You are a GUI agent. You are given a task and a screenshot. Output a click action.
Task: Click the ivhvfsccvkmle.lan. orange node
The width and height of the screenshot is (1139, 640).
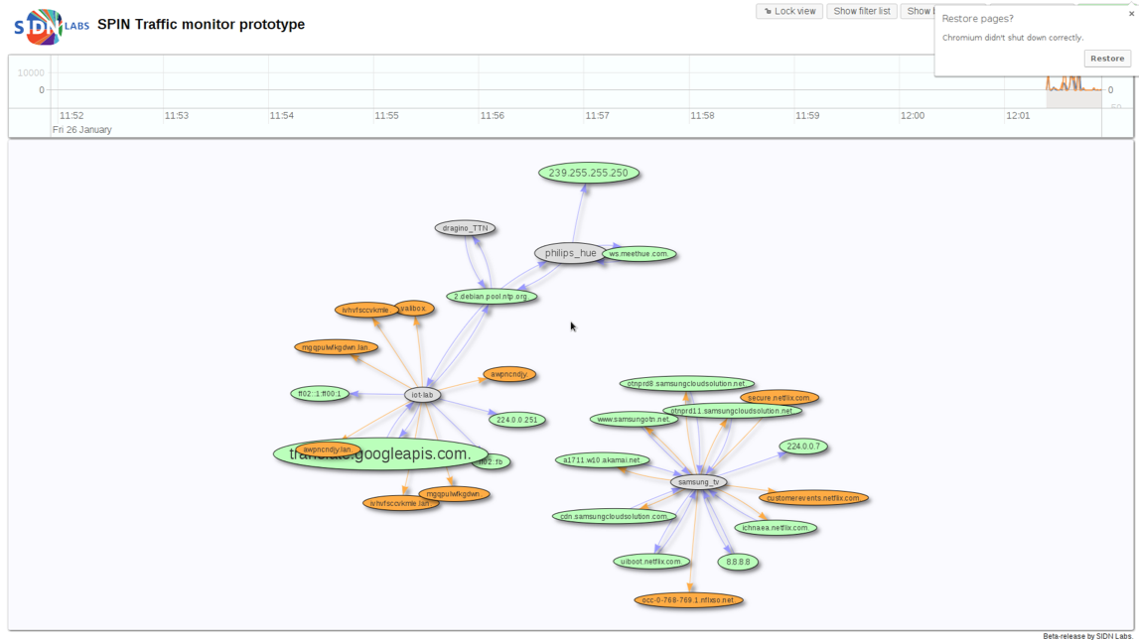[x=400, y=503]
